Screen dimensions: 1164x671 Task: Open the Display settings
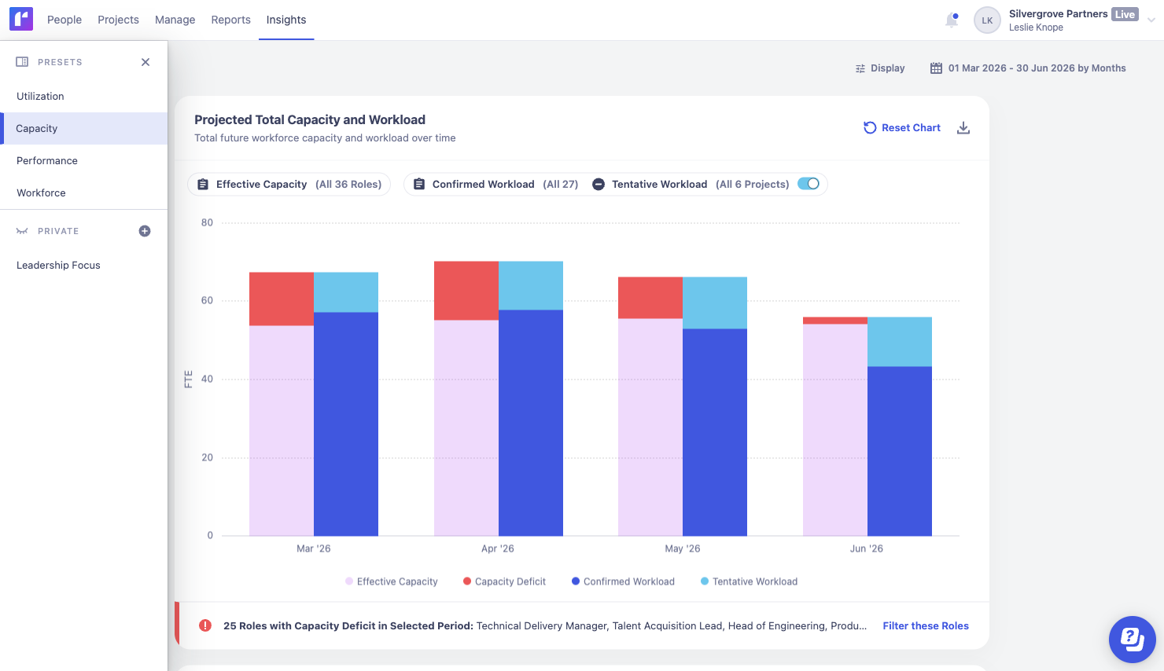coord(880,68)
